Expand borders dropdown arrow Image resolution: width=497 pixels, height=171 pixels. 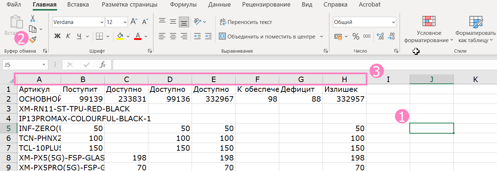(108, 36)
